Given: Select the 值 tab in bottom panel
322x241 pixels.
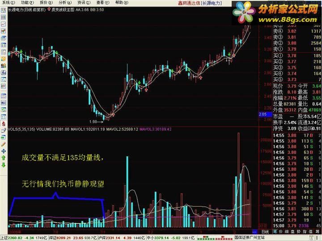Looking at the screenshot, I should click(311, 232).
